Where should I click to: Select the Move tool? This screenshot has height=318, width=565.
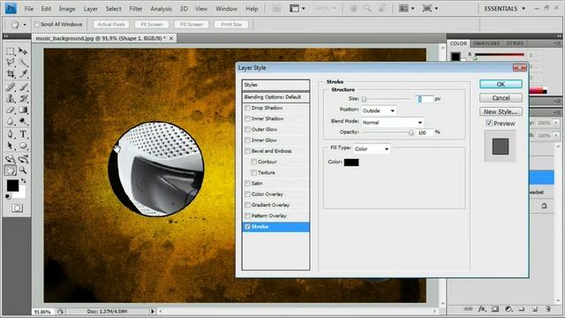(x=23, y=51)
